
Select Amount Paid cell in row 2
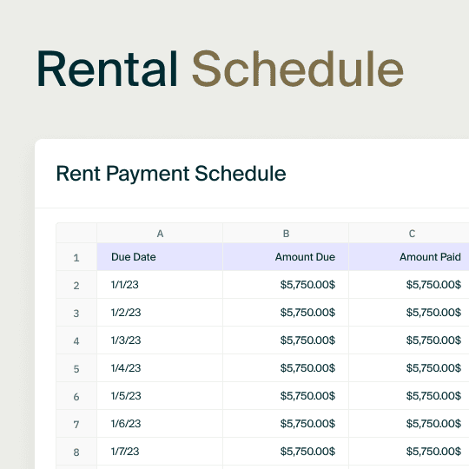tap(409, 285)
